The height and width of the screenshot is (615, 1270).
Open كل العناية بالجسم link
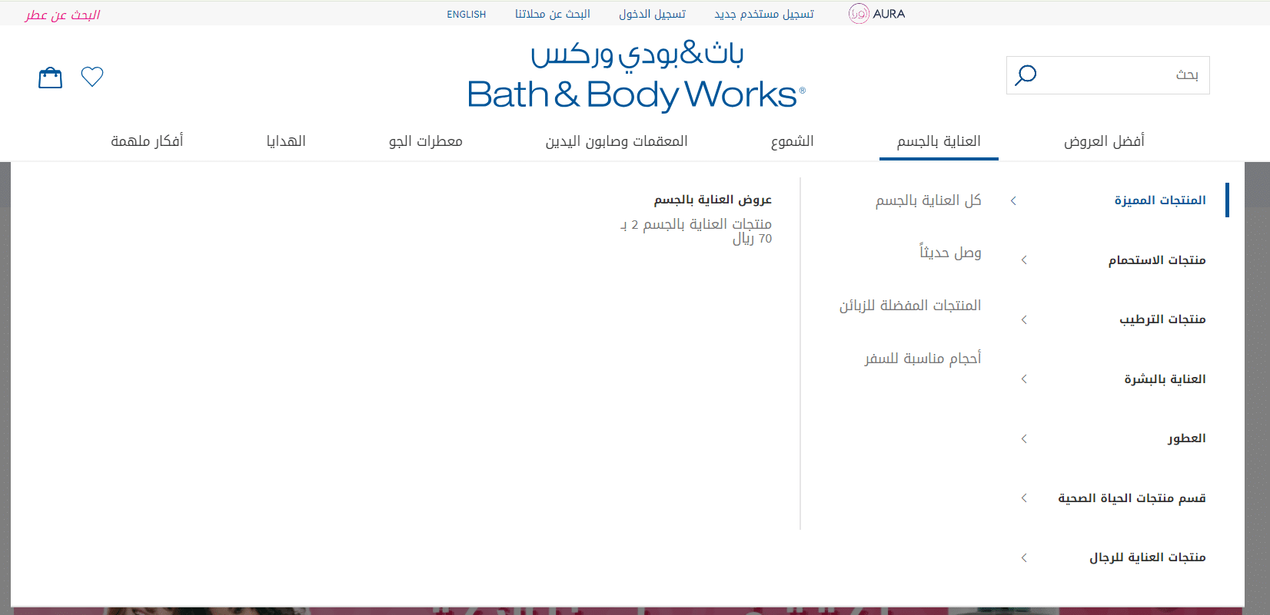[929, 200]
